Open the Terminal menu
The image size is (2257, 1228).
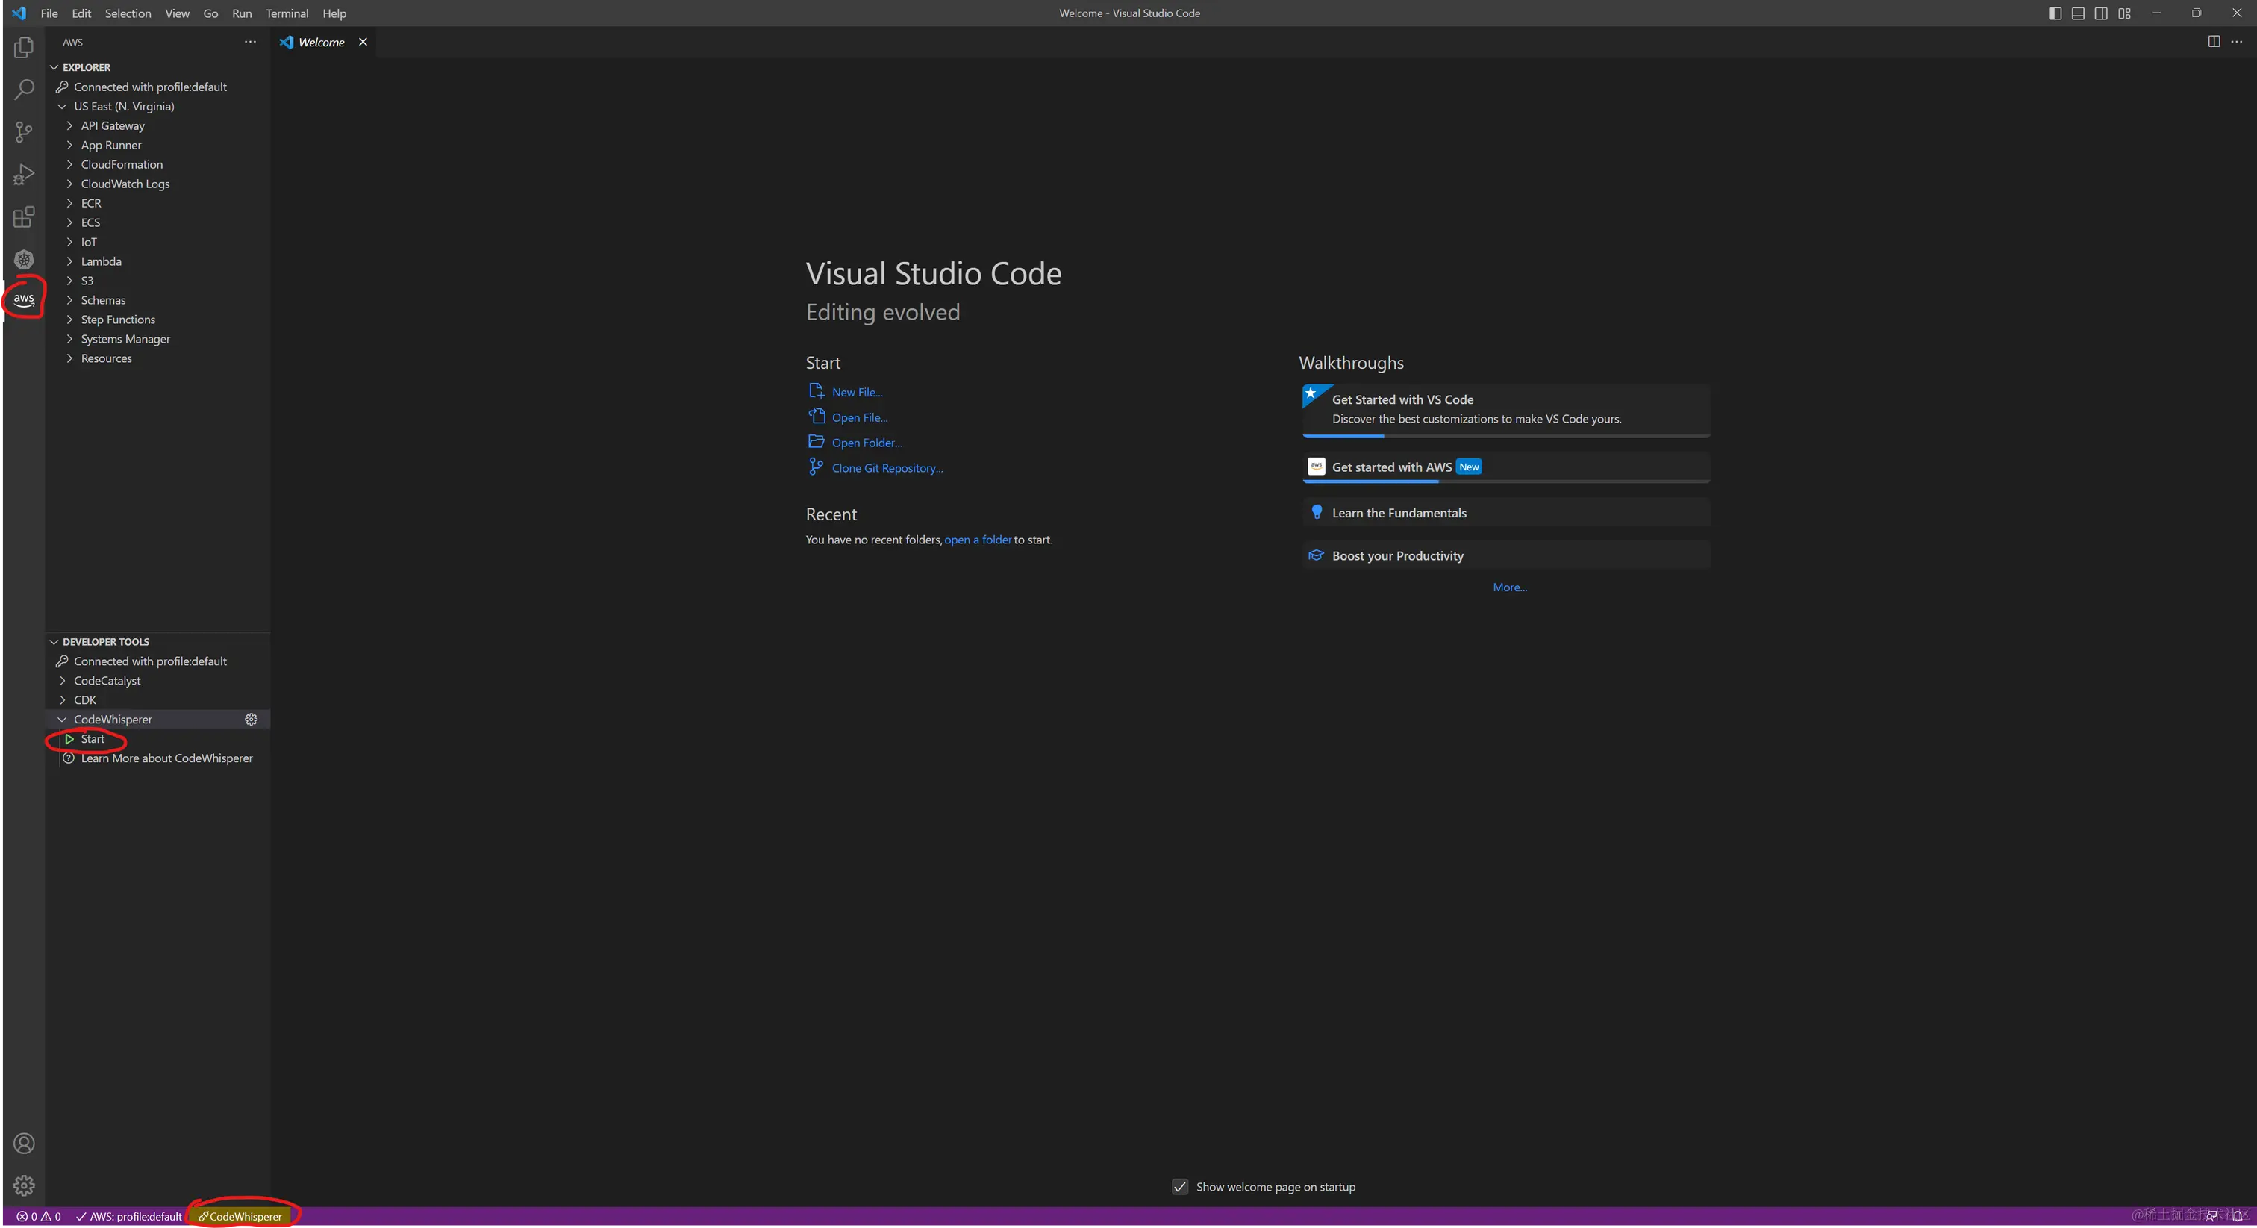pyautogui.click(x=287, y=13)
